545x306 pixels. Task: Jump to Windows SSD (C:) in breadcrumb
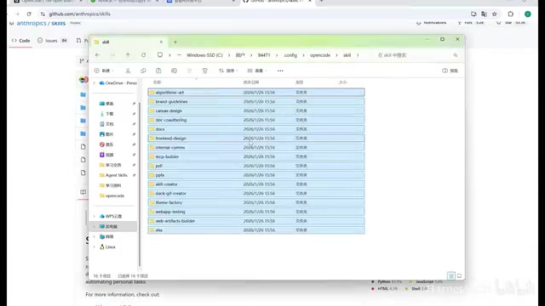coord(204,55)
